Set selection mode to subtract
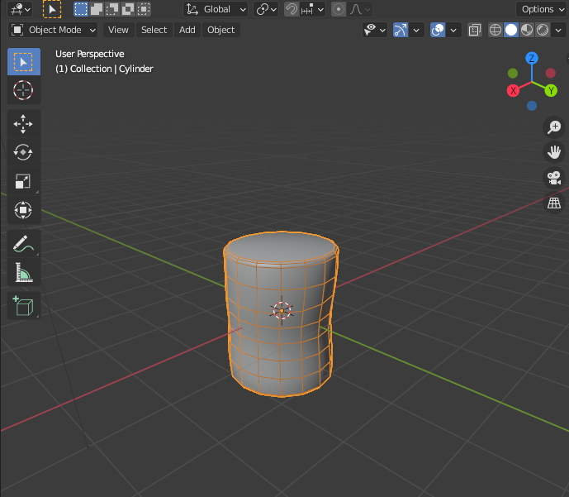This screenshot has width=569, height=497. pos(112,9)
